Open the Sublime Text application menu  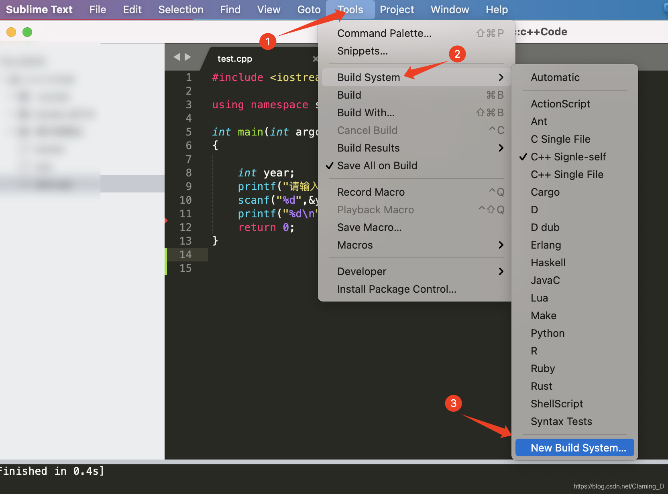tap(39, 10)
